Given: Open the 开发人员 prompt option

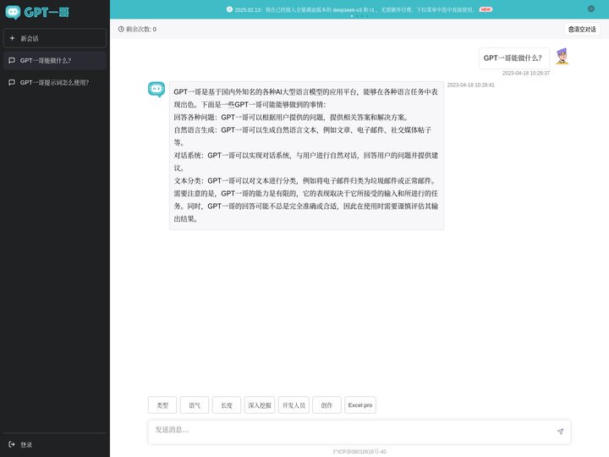Looking at the screenshot, I should [x=294, y=405].
